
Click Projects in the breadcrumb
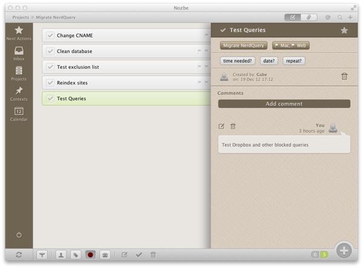click(x=21, y=18)
